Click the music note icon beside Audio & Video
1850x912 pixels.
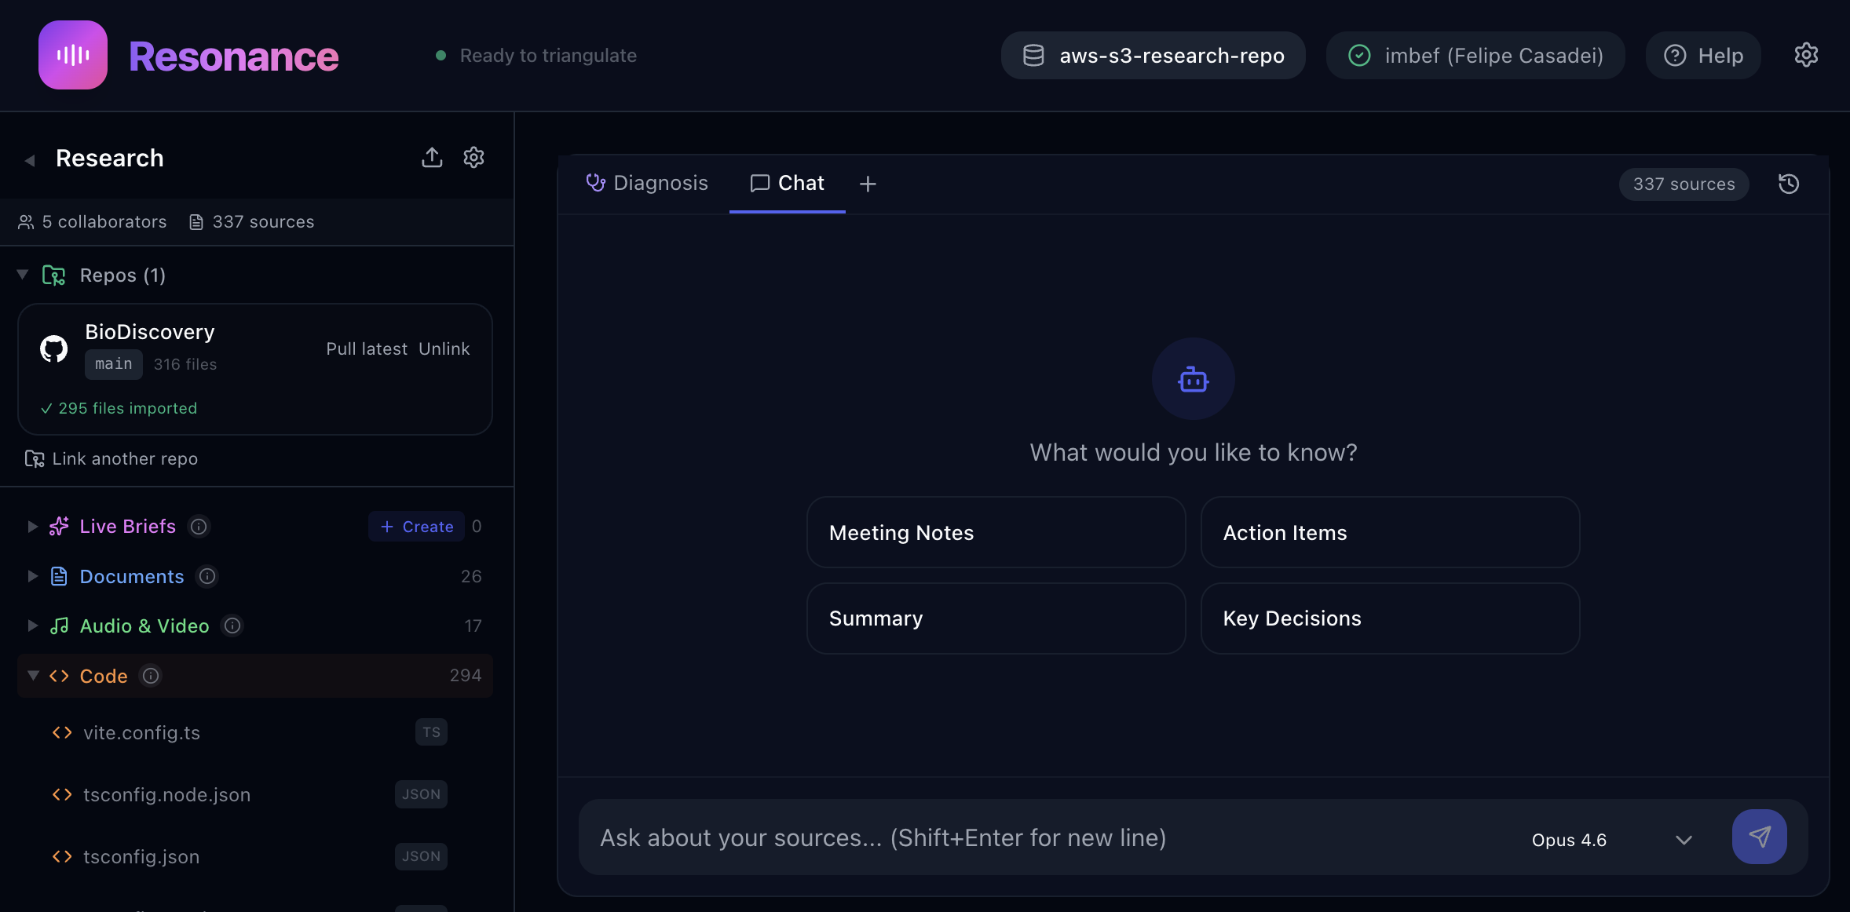(59, 626)
